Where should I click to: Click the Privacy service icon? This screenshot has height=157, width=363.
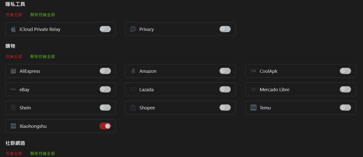pos(133,29)
